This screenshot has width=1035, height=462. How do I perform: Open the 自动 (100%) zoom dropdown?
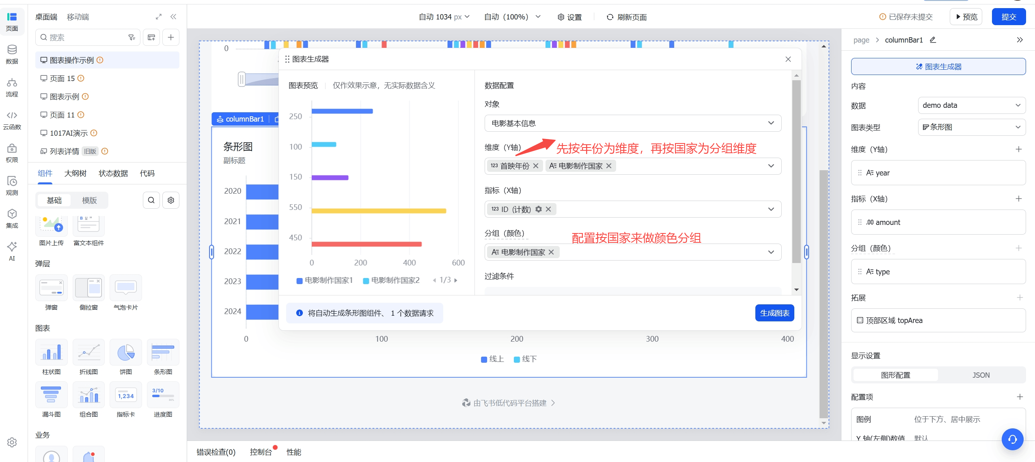tap(513, 17)
